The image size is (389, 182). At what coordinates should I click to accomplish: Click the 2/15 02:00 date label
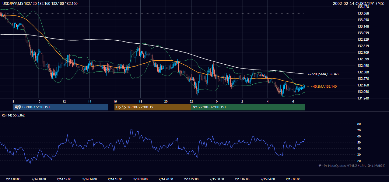(x=242, y=179)
